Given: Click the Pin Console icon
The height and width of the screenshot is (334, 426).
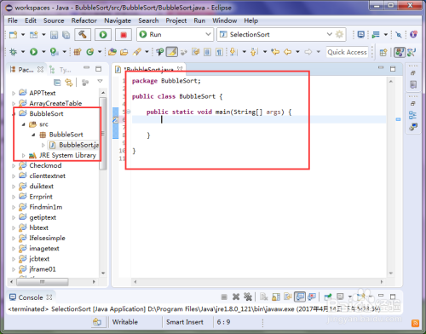Looking at the screenshot, I should (328, 297).
